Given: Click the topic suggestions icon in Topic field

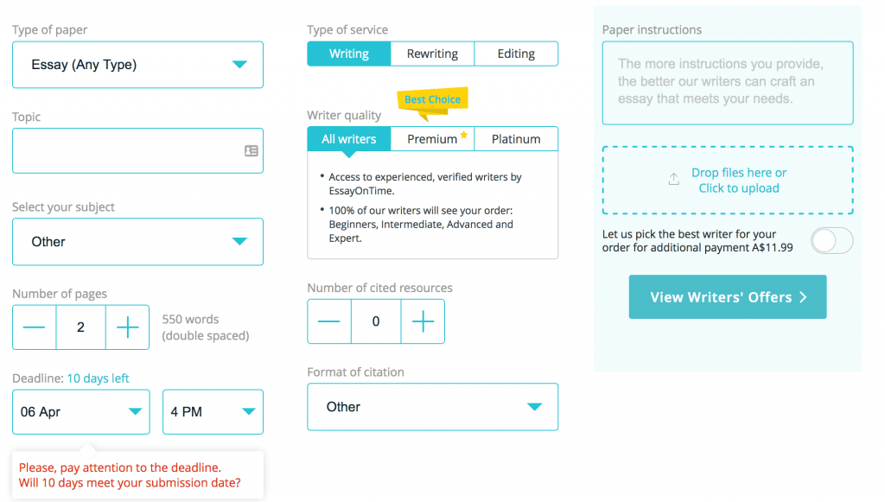Looking at the screenshot, I should pyautogui.click(x=251, y=150).
